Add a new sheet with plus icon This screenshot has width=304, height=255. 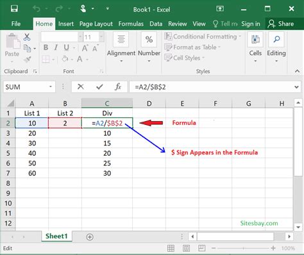point(90,237)
